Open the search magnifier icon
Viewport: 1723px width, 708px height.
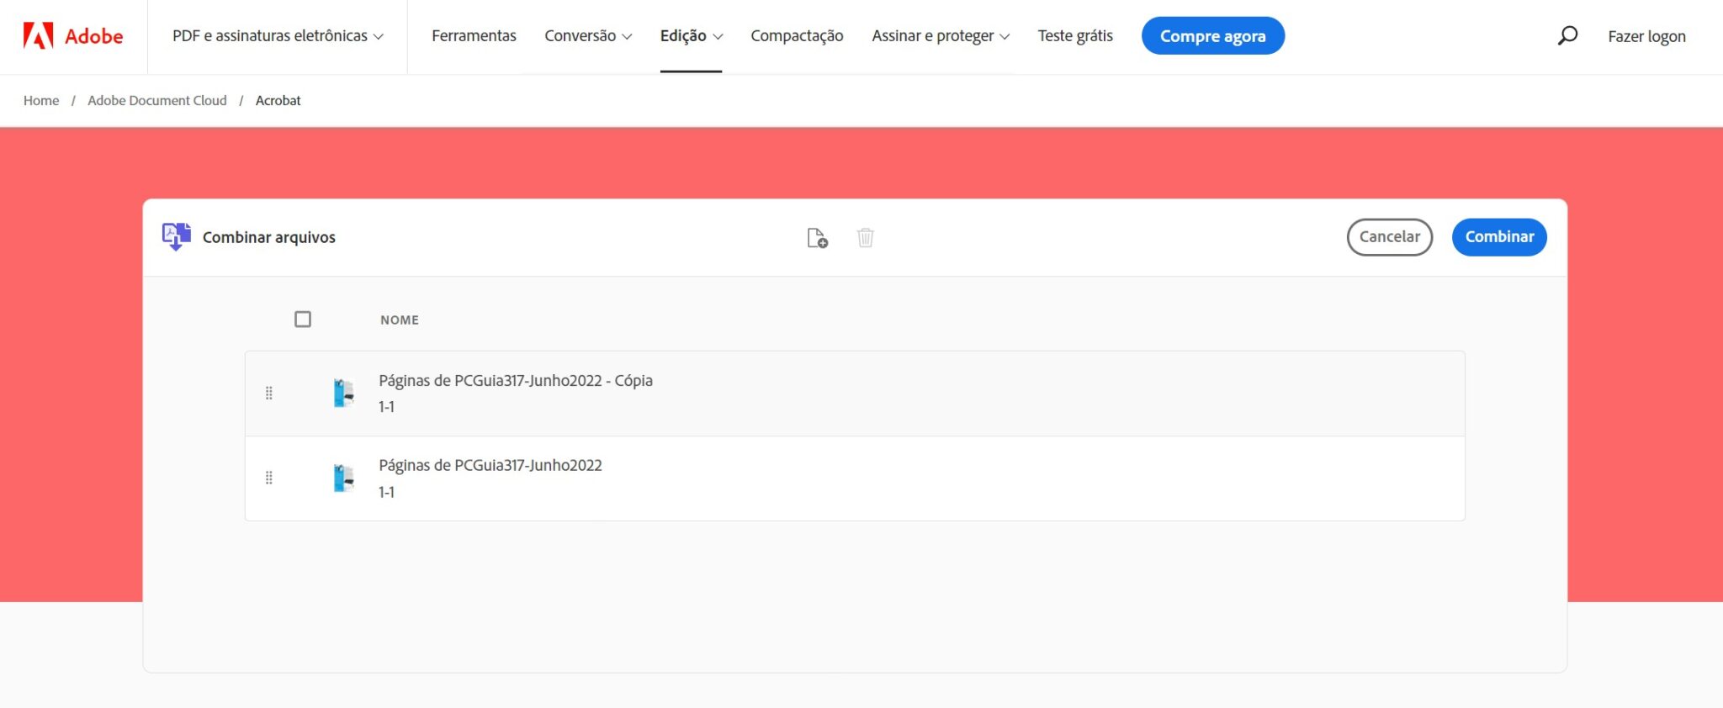pyautogui.click(x=1567, y=35)
